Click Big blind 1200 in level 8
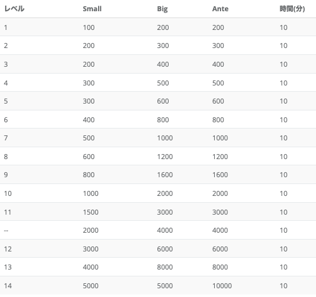Viewport: 316px width, 297px height. point(165,157)
